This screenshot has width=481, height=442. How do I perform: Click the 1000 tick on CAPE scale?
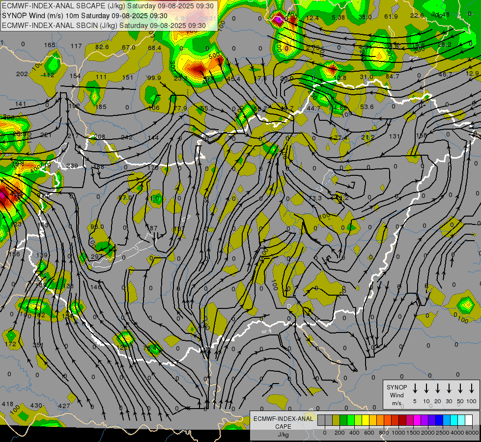click(x=398, y=433)
